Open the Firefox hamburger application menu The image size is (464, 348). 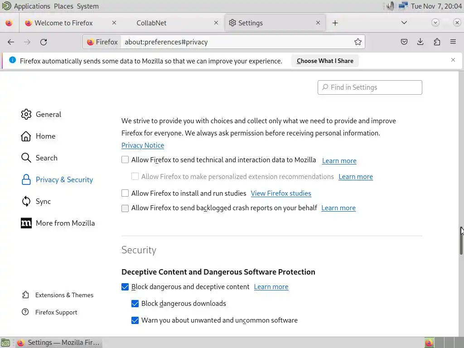(x=453, y=42)
